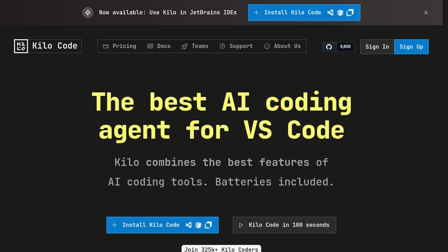Click the plus icon on banner install button
Viewport: 448px width, 252px height.
256,13
